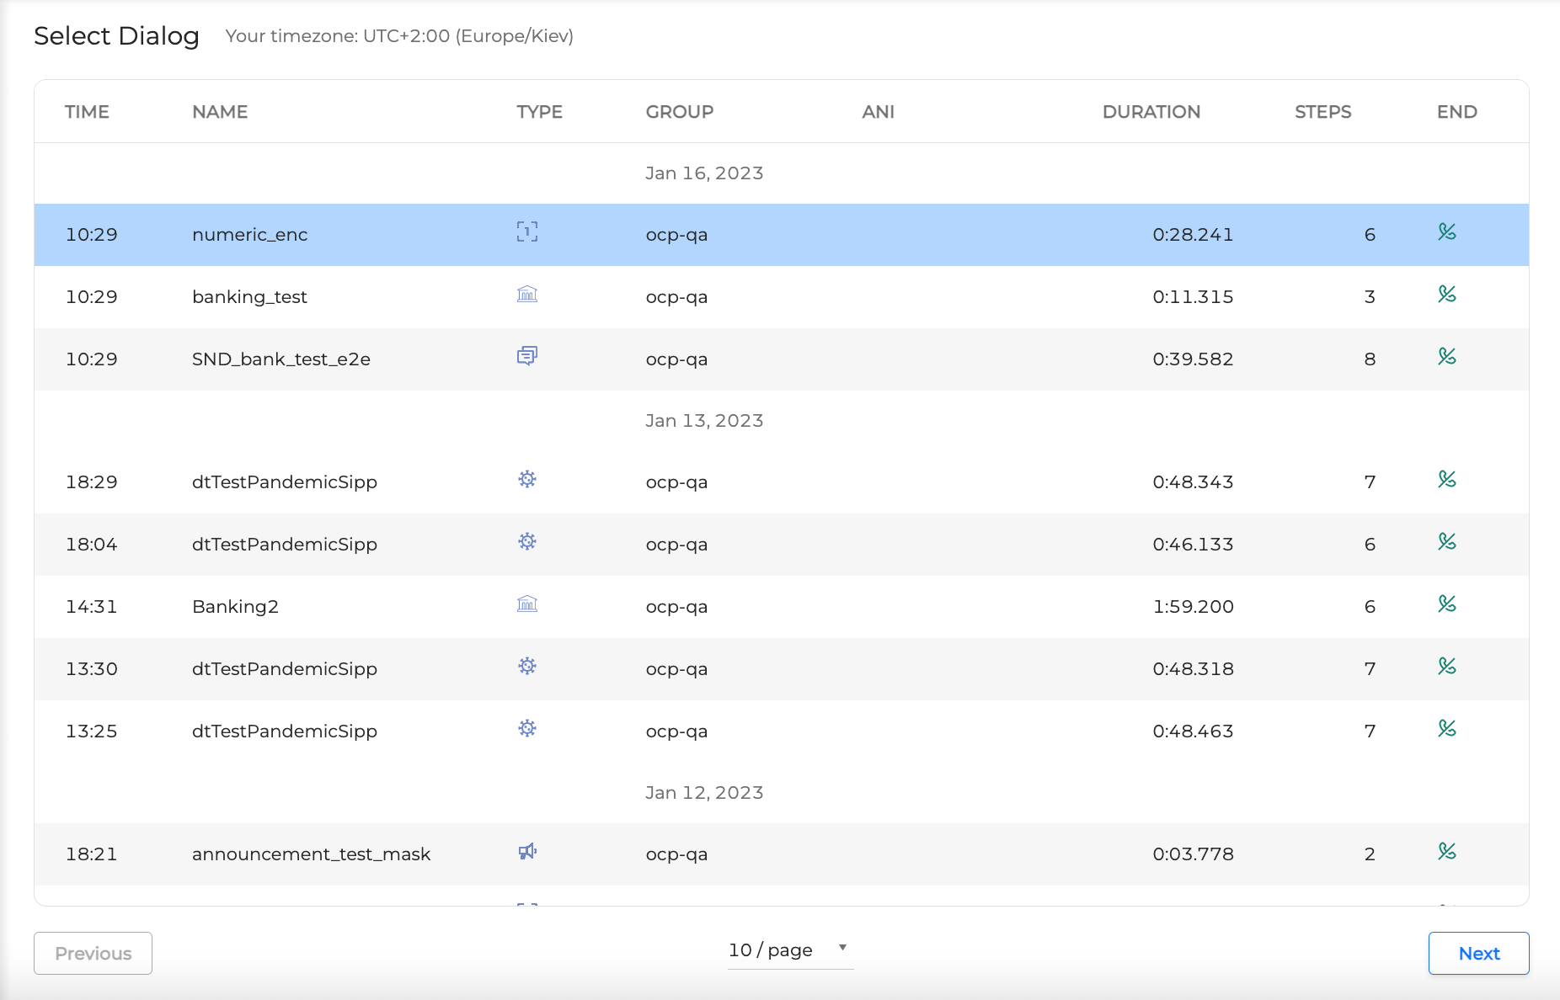The image size is (1560, 1000).
Task: Click end-call icon for announcement_test_mask row
Action: coord(1447,852)
